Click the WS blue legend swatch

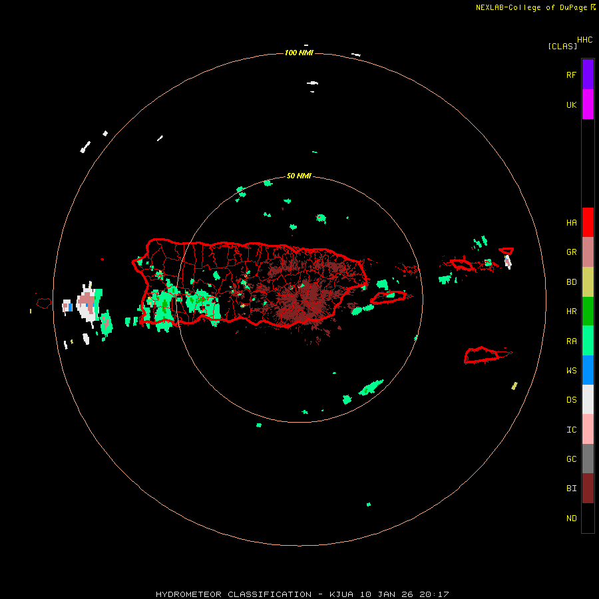click(588, 370)
